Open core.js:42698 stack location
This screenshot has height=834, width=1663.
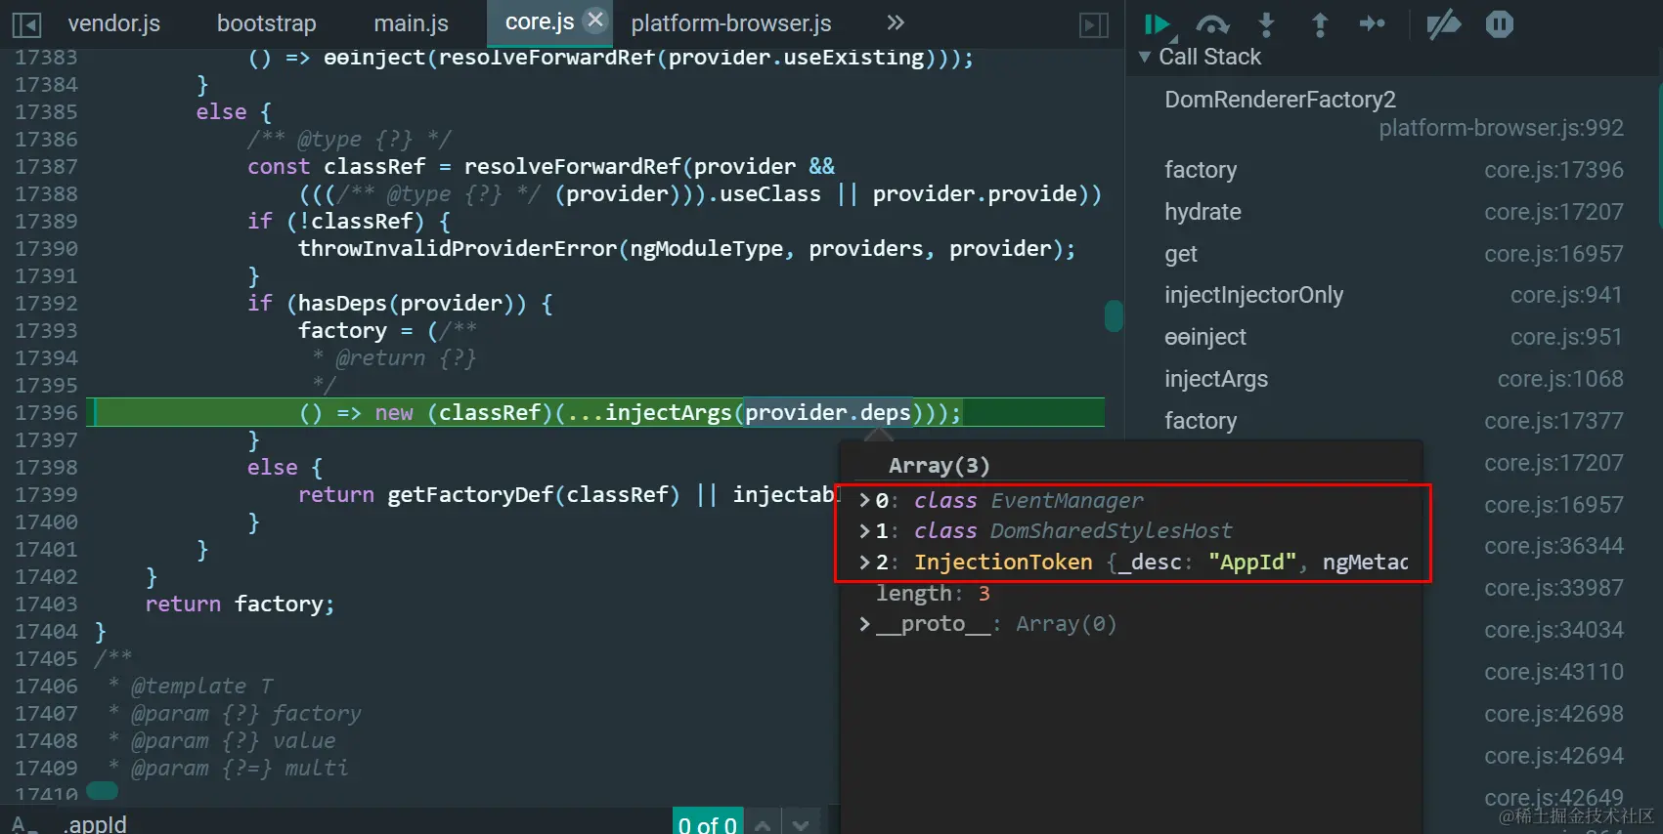[x=1554, y=714]
